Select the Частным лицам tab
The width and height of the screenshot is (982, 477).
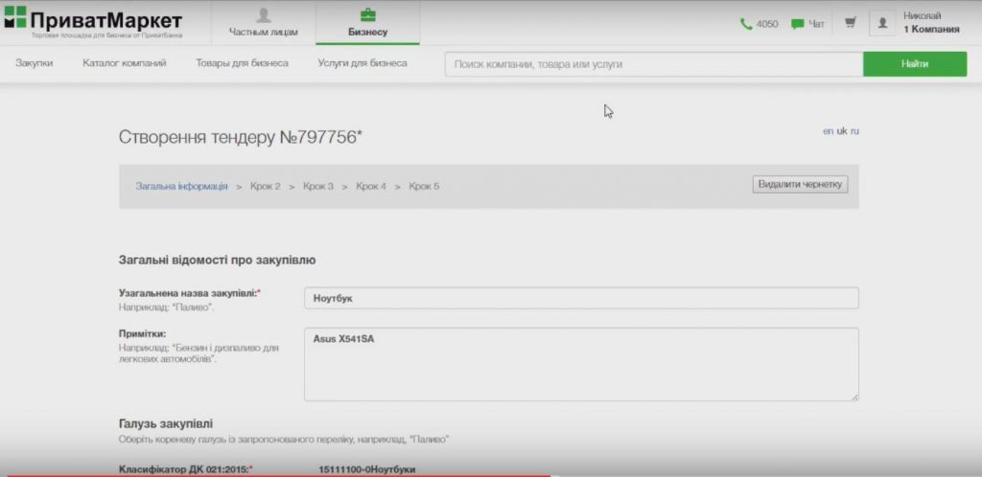click(263, 23)
